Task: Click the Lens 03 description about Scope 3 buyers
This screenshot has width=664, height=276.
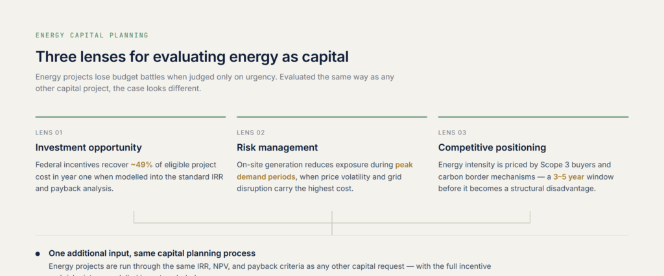Action: tap(526, 177)
